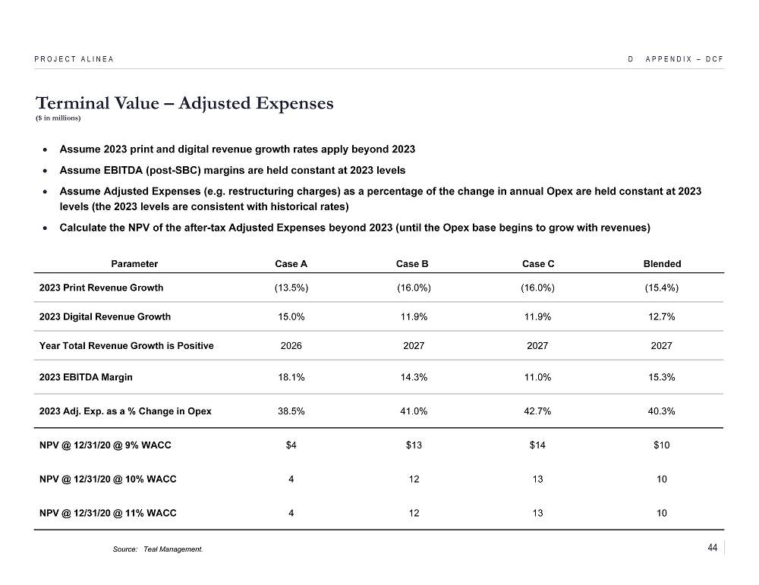
Task: Click the Blended 40.3% Adj. Exp. value
Action: (x=662, y=411)
